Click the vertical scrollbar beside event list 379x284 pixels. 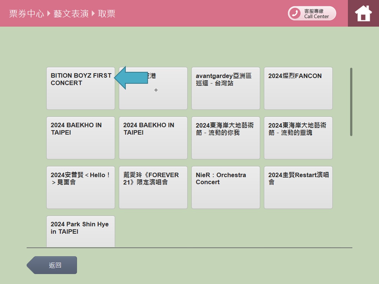tap(351, 102)
